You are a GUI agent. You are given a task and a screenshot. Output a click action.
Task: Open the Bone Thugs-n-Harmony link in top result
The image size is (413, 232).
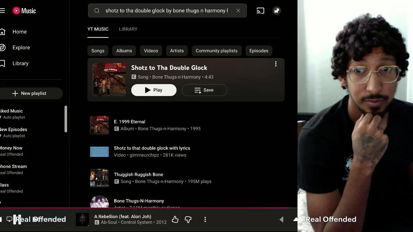click(x=176, y=77)
